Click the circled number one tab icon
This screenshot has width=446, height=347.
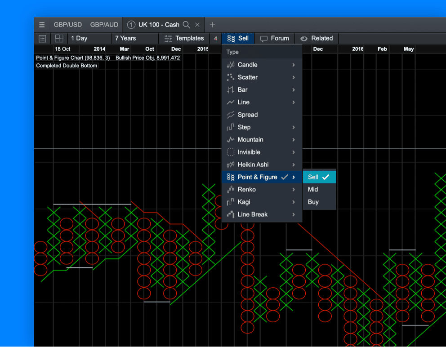tap(131, 25)
